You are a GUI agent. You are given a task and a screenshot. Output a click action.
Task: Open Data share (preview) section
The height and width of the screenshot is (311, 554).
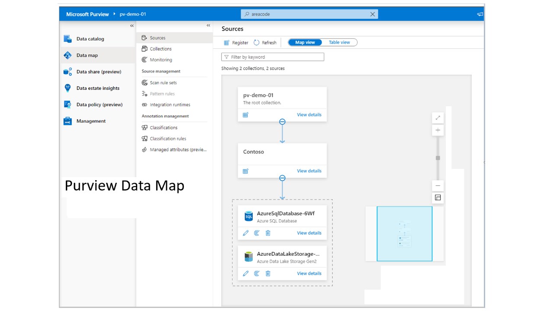click(x=99, y=72)
